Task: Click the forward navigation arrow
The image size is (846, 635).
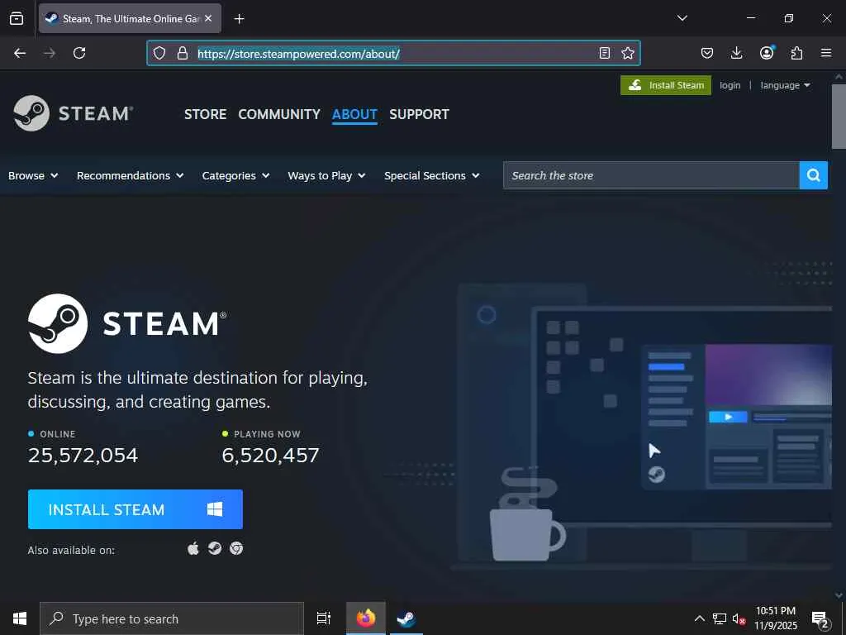Action: pos(50,53)
